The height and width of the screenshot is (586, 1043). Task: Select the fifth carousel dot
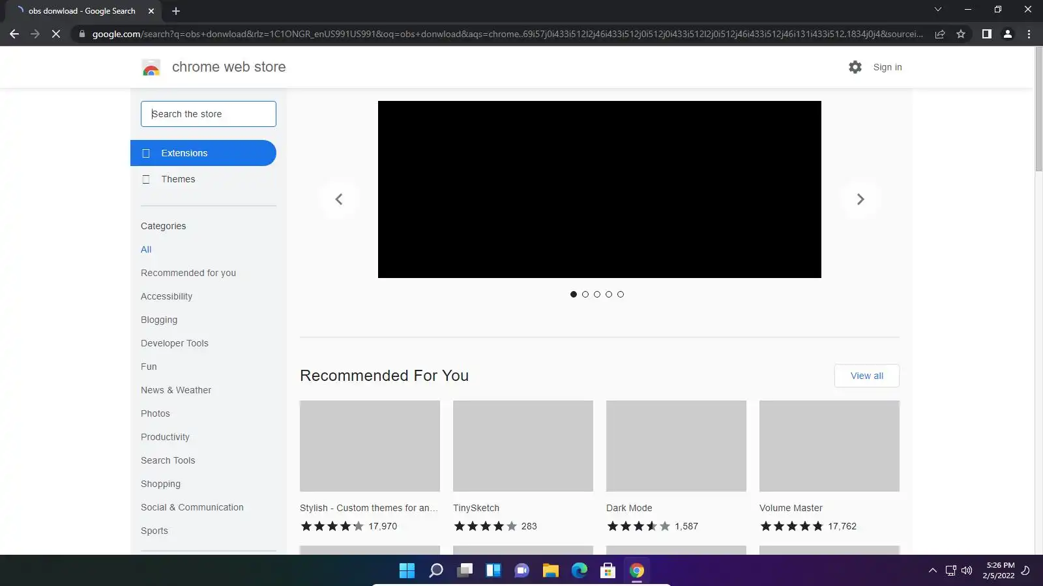pyautogui.click(x=621, y=294)
